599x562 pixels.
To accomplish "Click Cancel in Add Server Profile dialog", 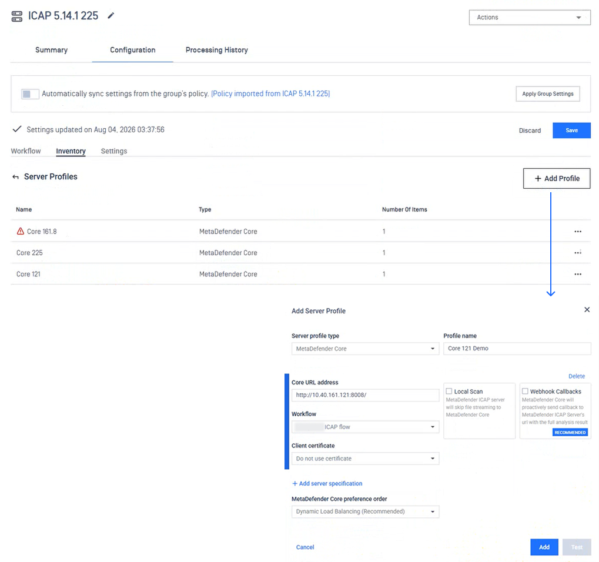I will pos(305,547).
